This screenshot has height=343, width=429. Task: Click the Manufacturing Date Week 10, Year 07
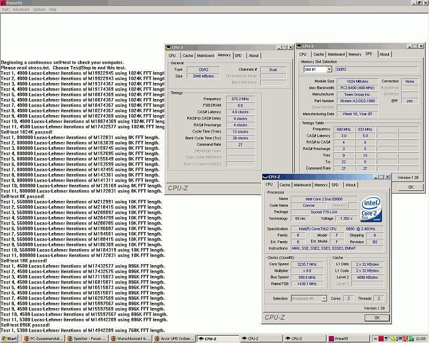358,114
